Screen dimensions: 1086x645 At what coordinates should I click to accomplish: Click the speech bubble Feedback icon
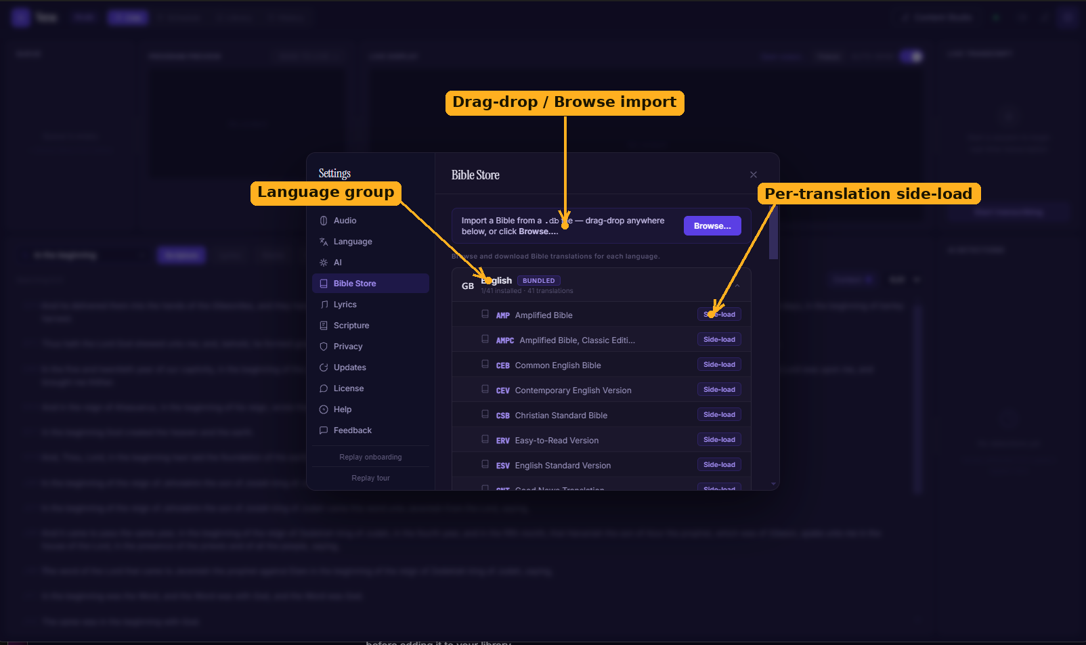pyautogui.click(x=324, y=430)
